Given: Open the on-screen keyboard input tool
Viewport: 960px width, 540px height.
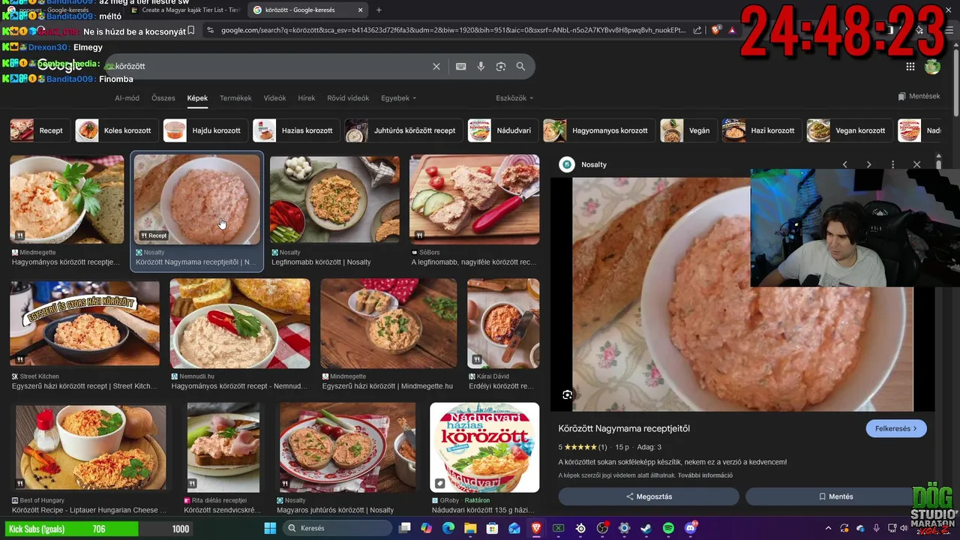Looking at the screenshot, I should [460, 67].
